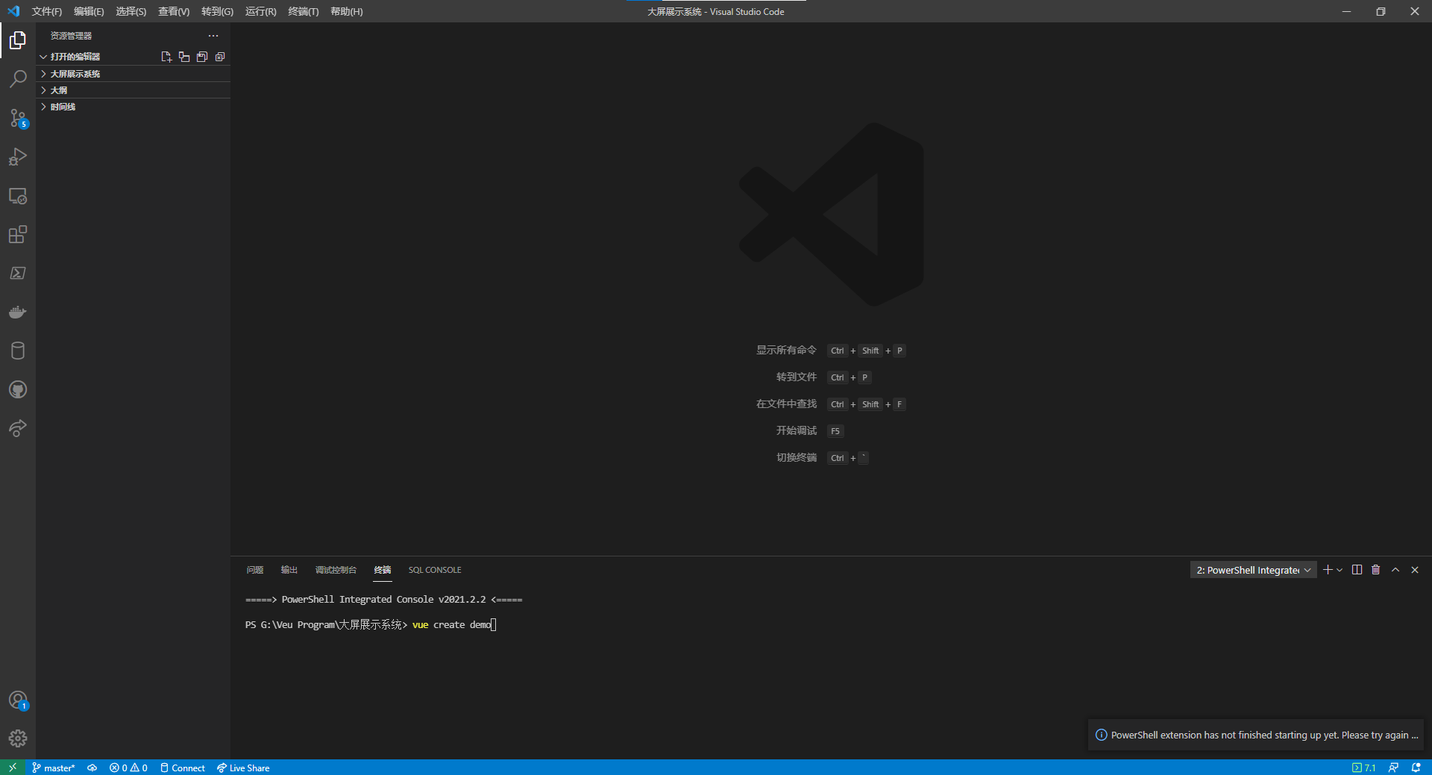The height and width of the screenshot is (775, 1432).
Task: Open Docker view icon
Action: tap(18, 312)
